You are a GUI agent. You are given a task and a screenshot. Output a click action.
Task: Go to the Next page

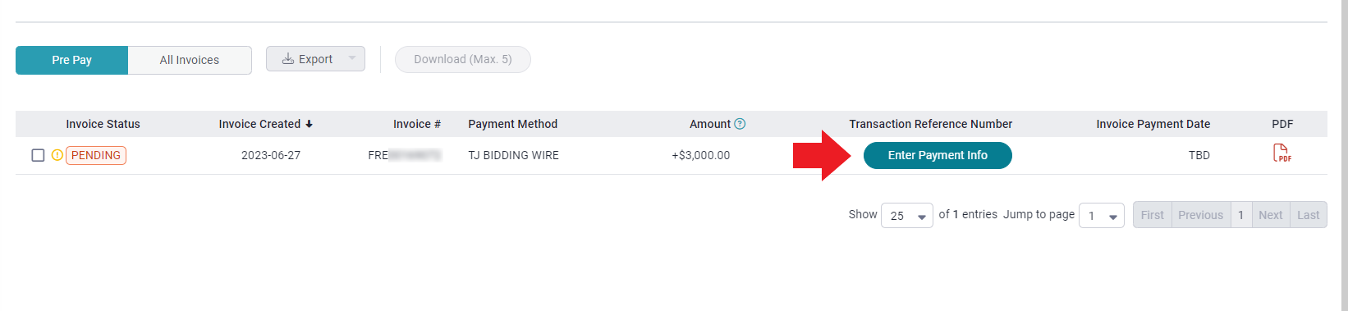coord(1271,215)
